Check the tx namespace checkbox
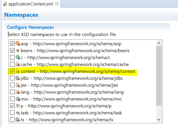This screenshot has width=178, height=127. pyautogui.click(x=12, y=120)
